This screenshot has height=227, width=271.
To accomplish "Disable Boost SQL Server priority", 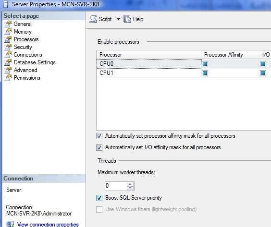I will pos(99,198).
